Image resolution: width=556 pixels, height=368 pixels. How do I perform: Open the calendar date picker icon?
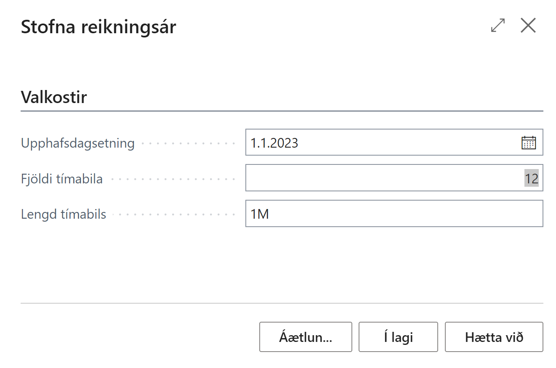coord(528,143)
